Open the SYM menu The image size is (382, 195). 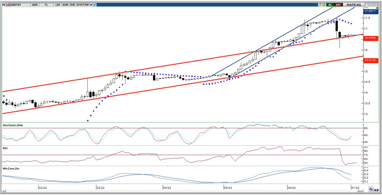tap(79, 5)
